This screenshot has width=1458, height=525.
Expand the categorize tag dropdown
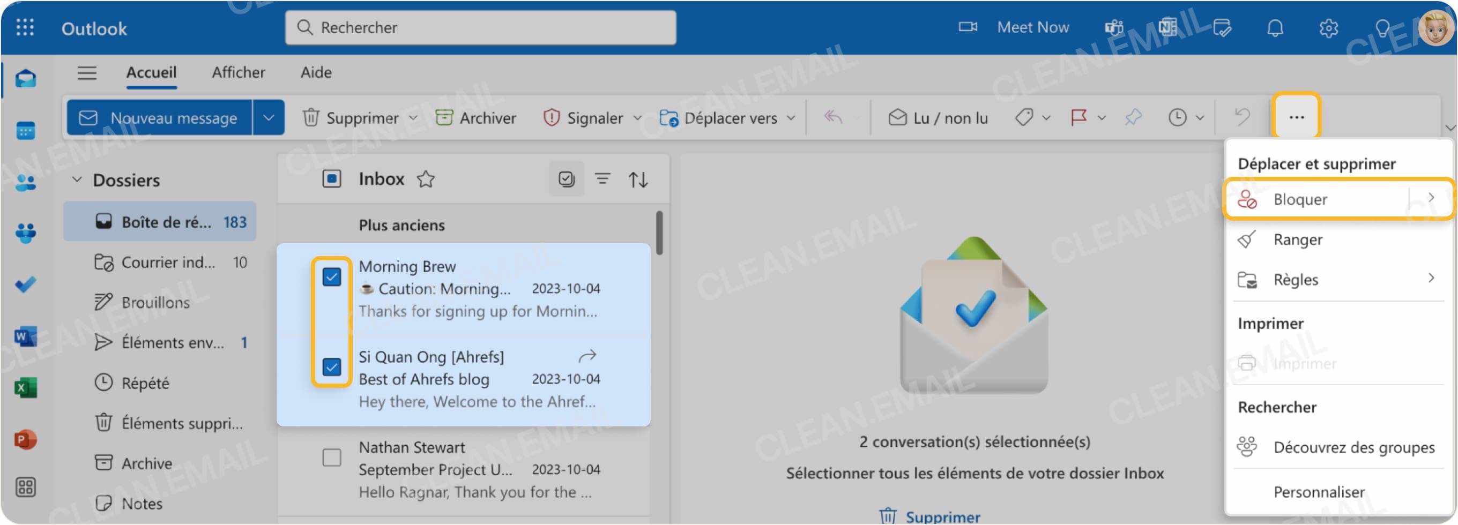[1046, 118]
